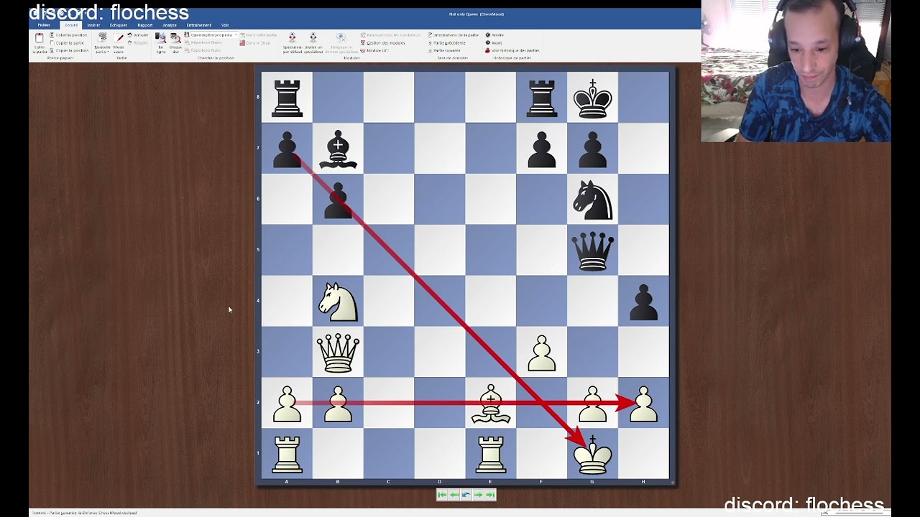The width and height of the screenshot is (920, 517).
Task: Click the white bishop on e2
Action: (491, 404)
